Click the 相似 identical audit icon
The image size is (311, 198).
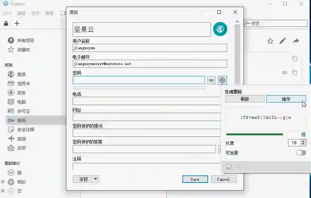[11, 182]
